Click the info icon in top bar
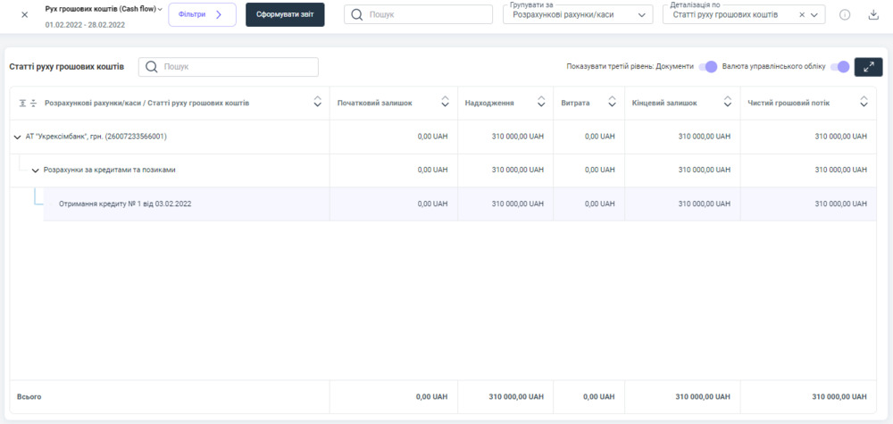This screenshot has height=424, width=893. pyautogui.click(x=845, y=15)
